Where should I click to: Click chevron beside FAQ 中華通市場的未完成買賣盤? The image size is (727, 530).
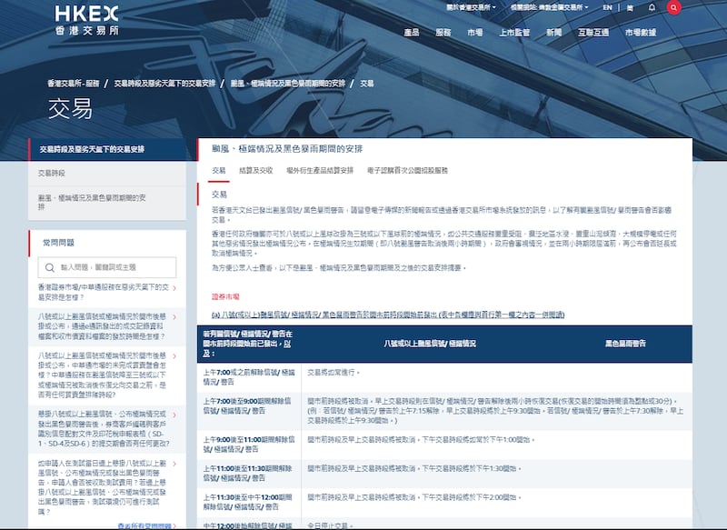pos(174,356)
